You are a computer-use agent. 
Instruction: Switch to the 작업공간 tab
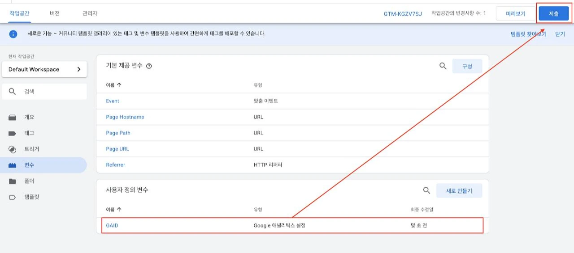pos(20,13)
